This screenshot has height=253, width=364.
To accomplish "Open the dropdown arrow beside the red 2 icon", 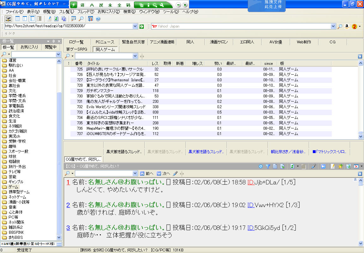I will [x=360, y=27].
